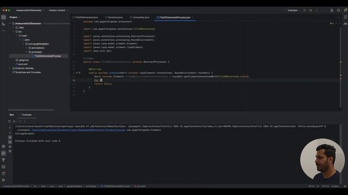The image size is (348, 195).
Task: Open the Problems tool window icon
Action: pos(4,173)
